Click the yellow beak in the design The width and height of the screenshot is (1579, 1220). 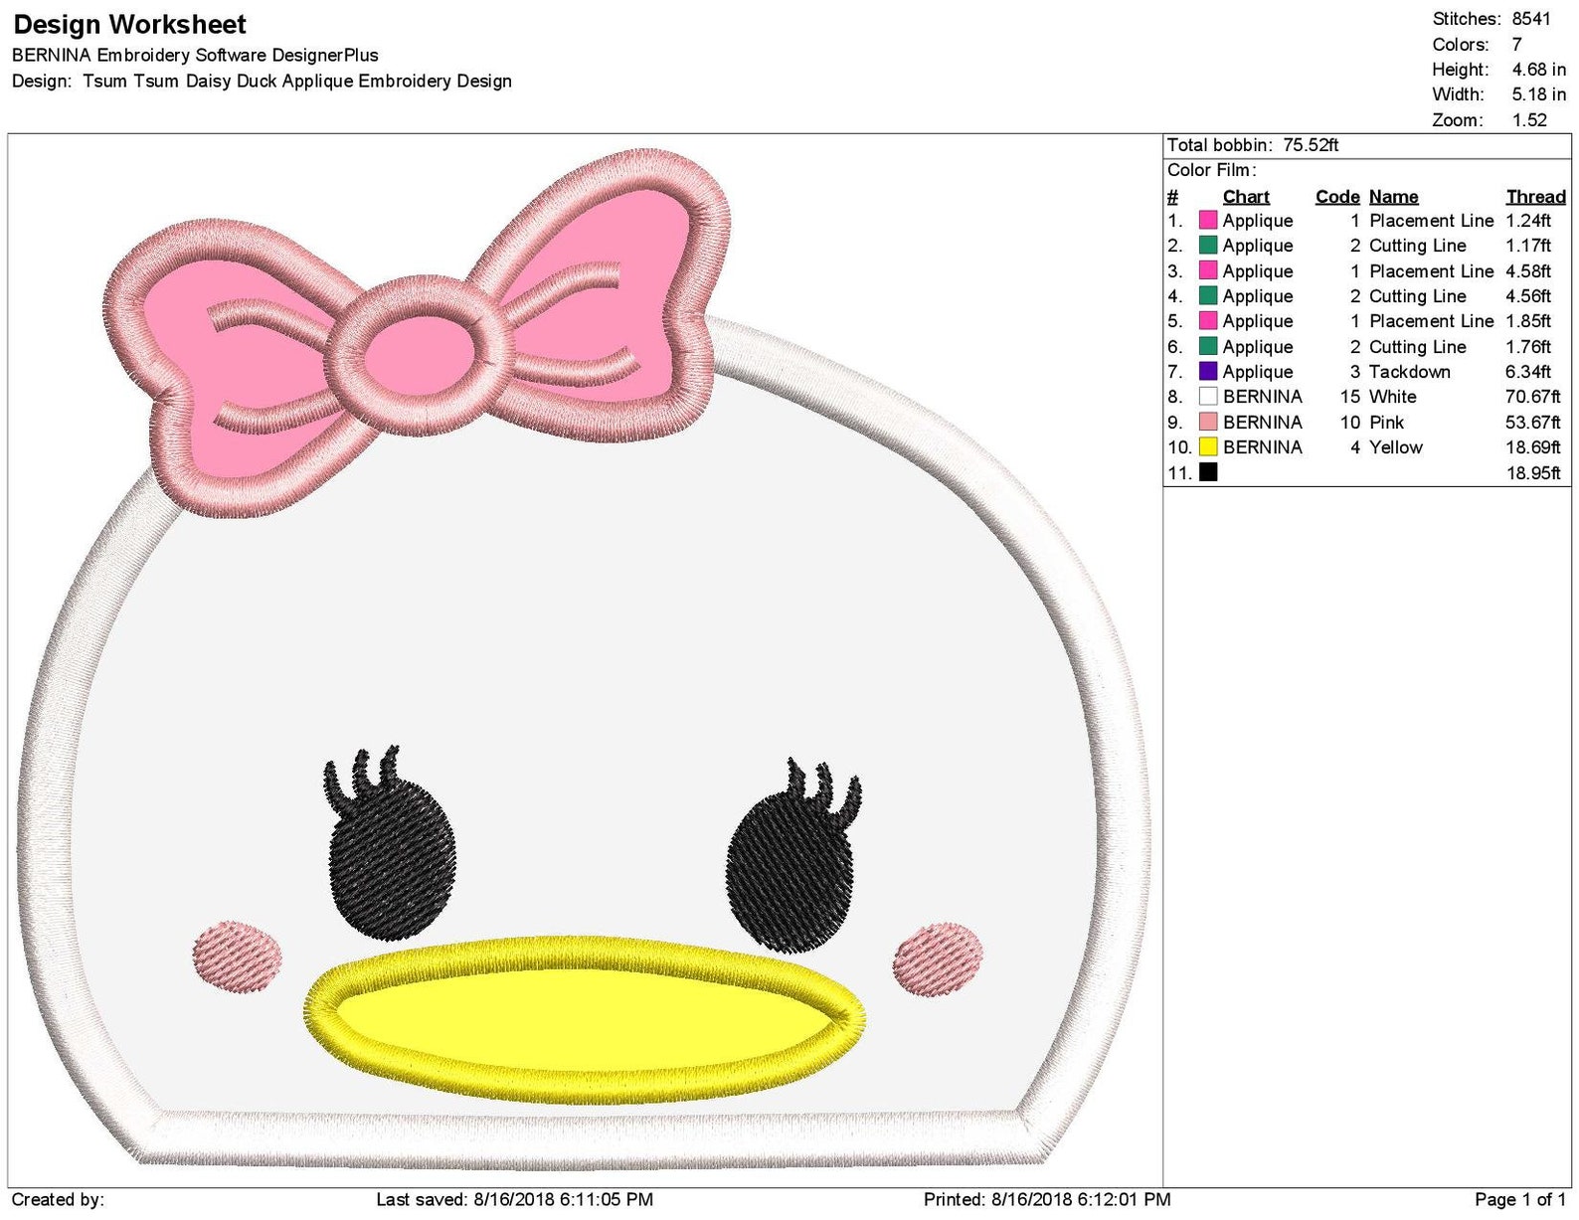tap(585, 1021)
